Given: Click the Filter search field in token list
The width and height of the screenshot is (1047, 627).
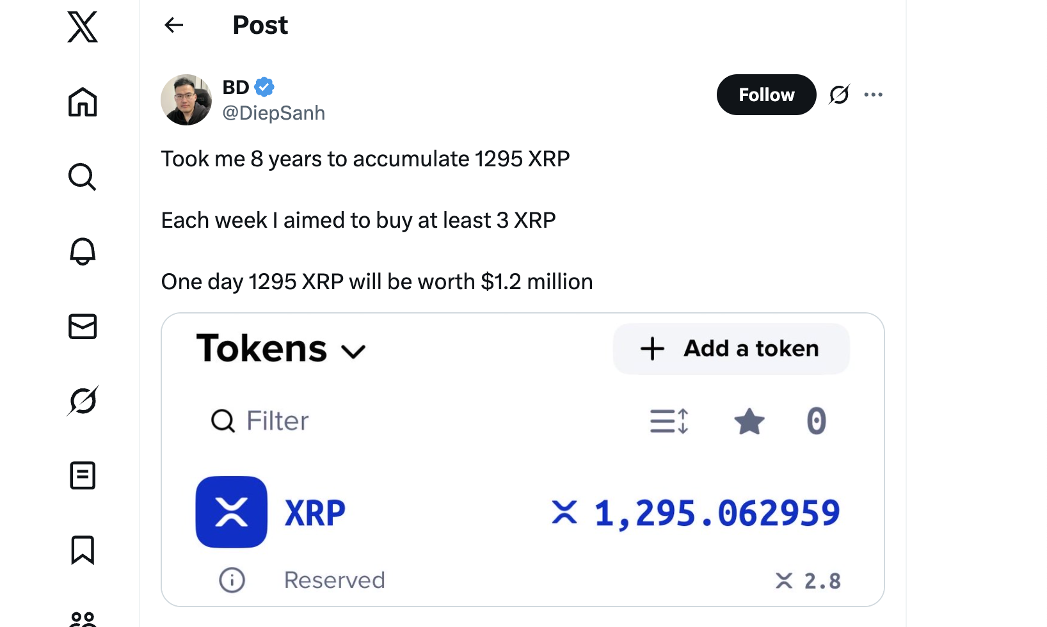Looking at the screenshot, I should coord(278,420).
